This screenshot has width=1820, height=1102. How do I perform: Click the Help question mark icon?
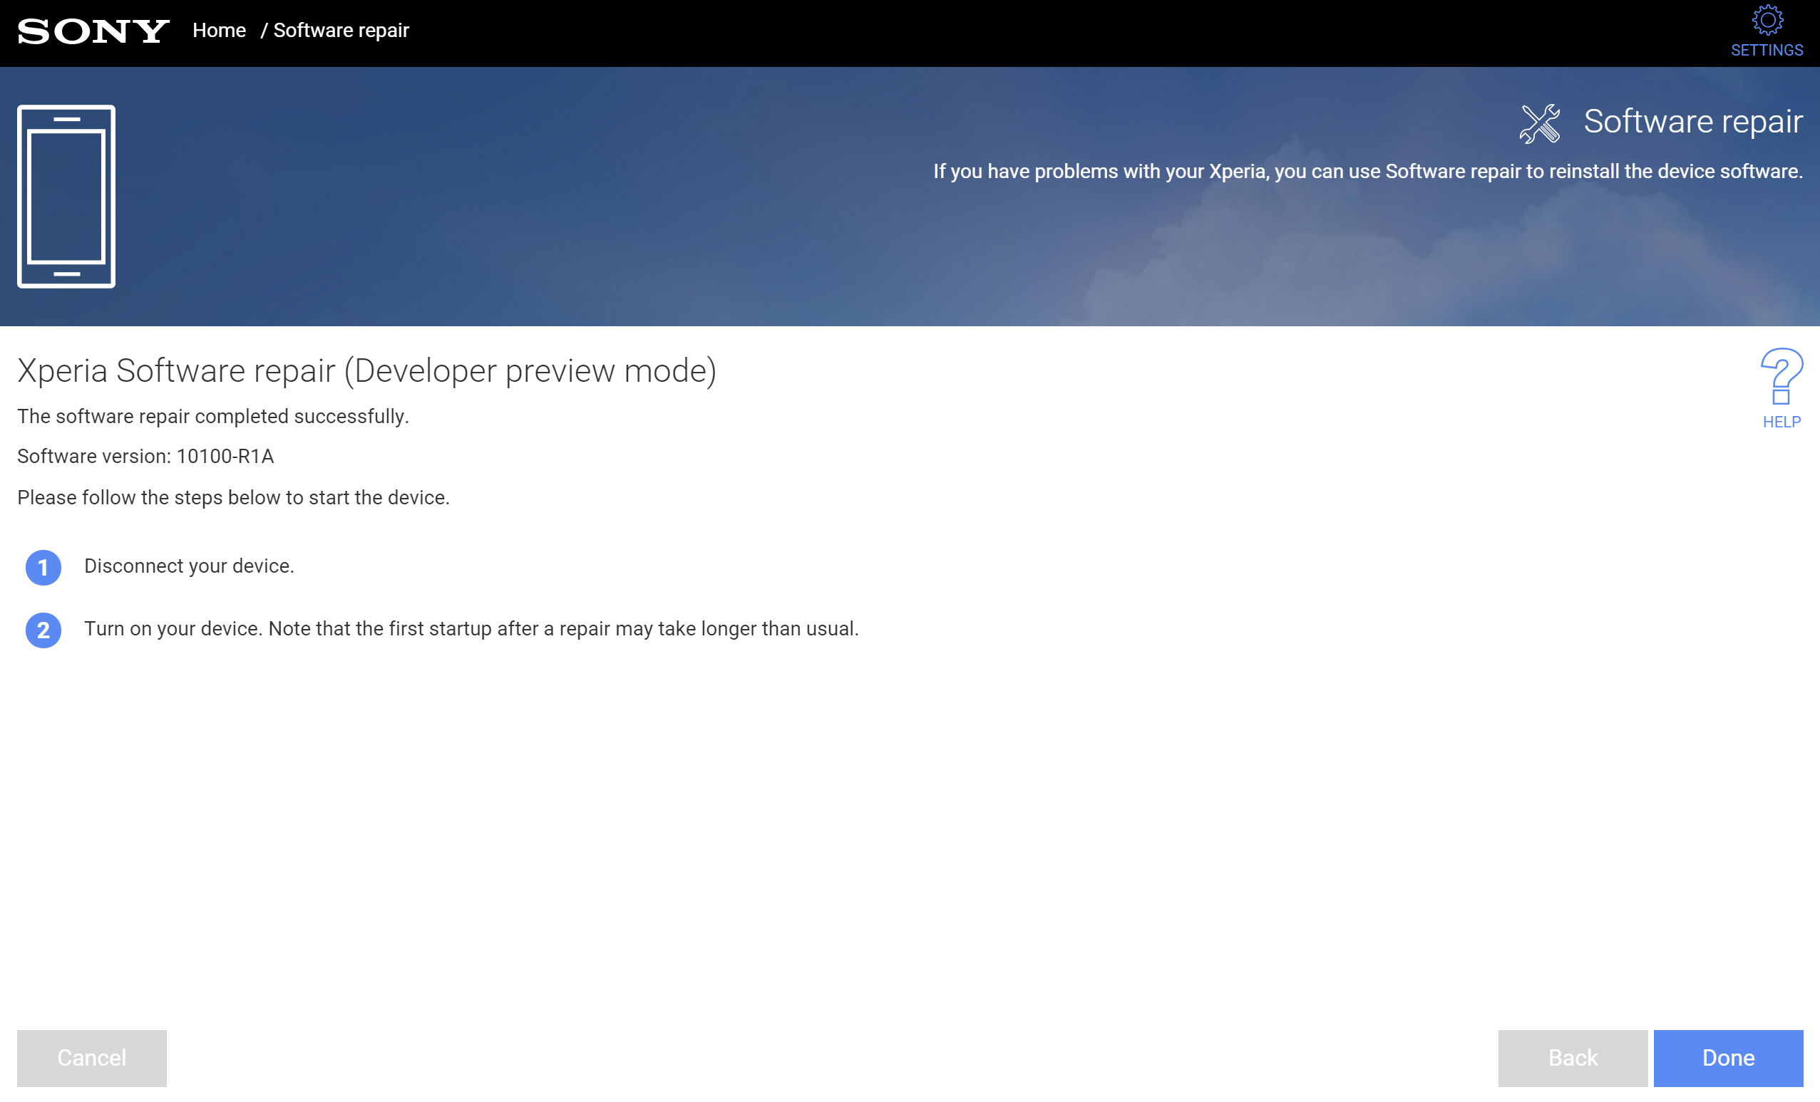click(1781, 375)
